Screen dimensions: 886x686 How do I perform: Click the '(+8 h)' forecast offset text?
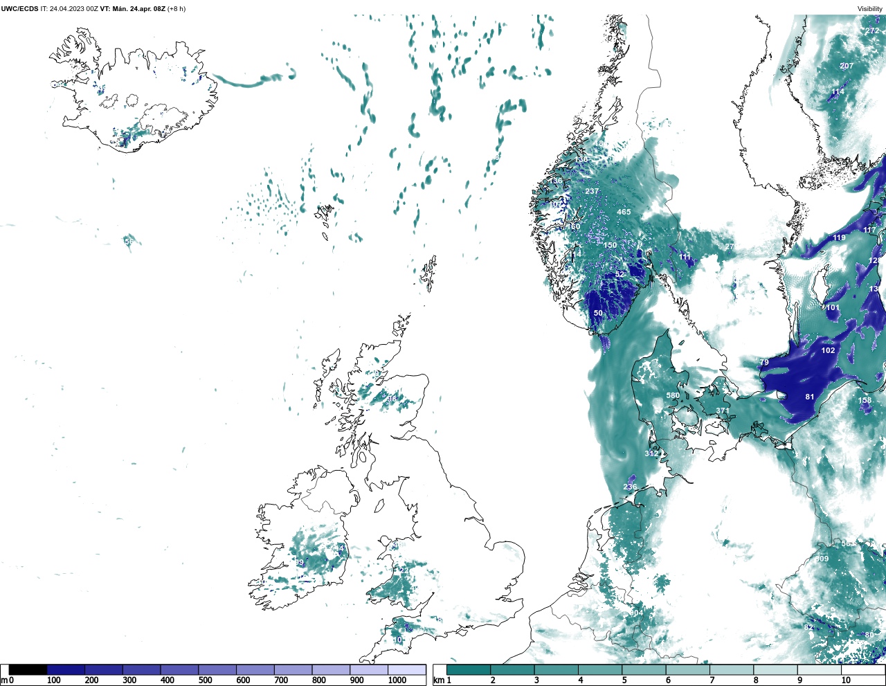(x=177, y=9)
